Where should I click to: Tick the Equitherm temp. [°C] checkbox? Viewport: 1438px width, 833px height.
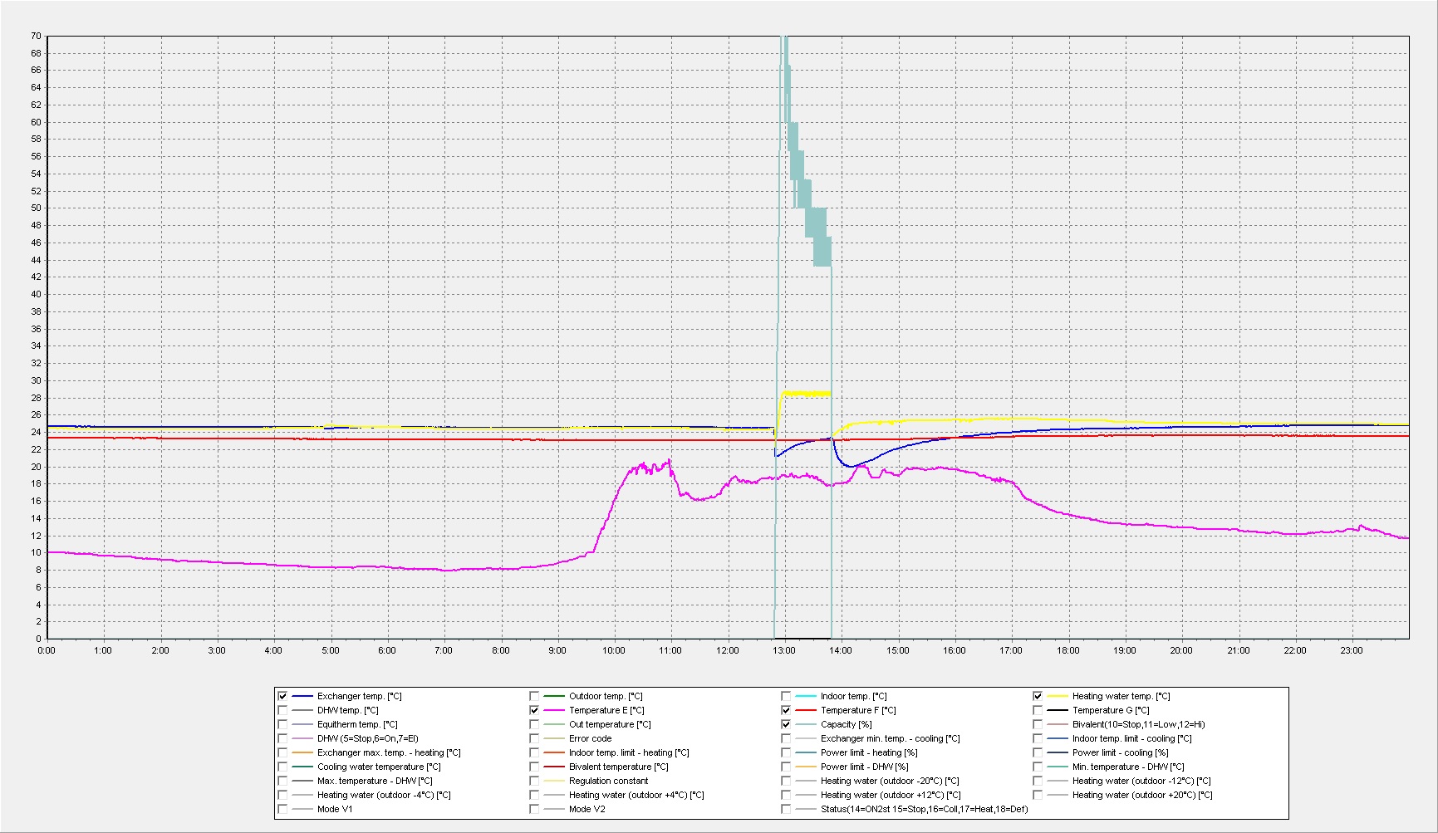(x=282, y=724)
